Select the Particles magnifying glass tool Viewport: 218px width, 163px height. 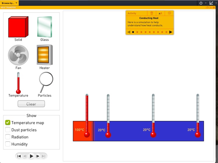pos(46,82)
